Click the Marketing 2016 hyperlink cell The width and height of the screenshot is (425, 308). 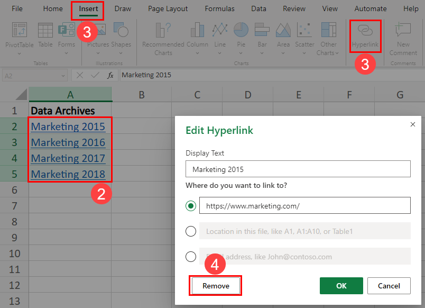point(70,142)
